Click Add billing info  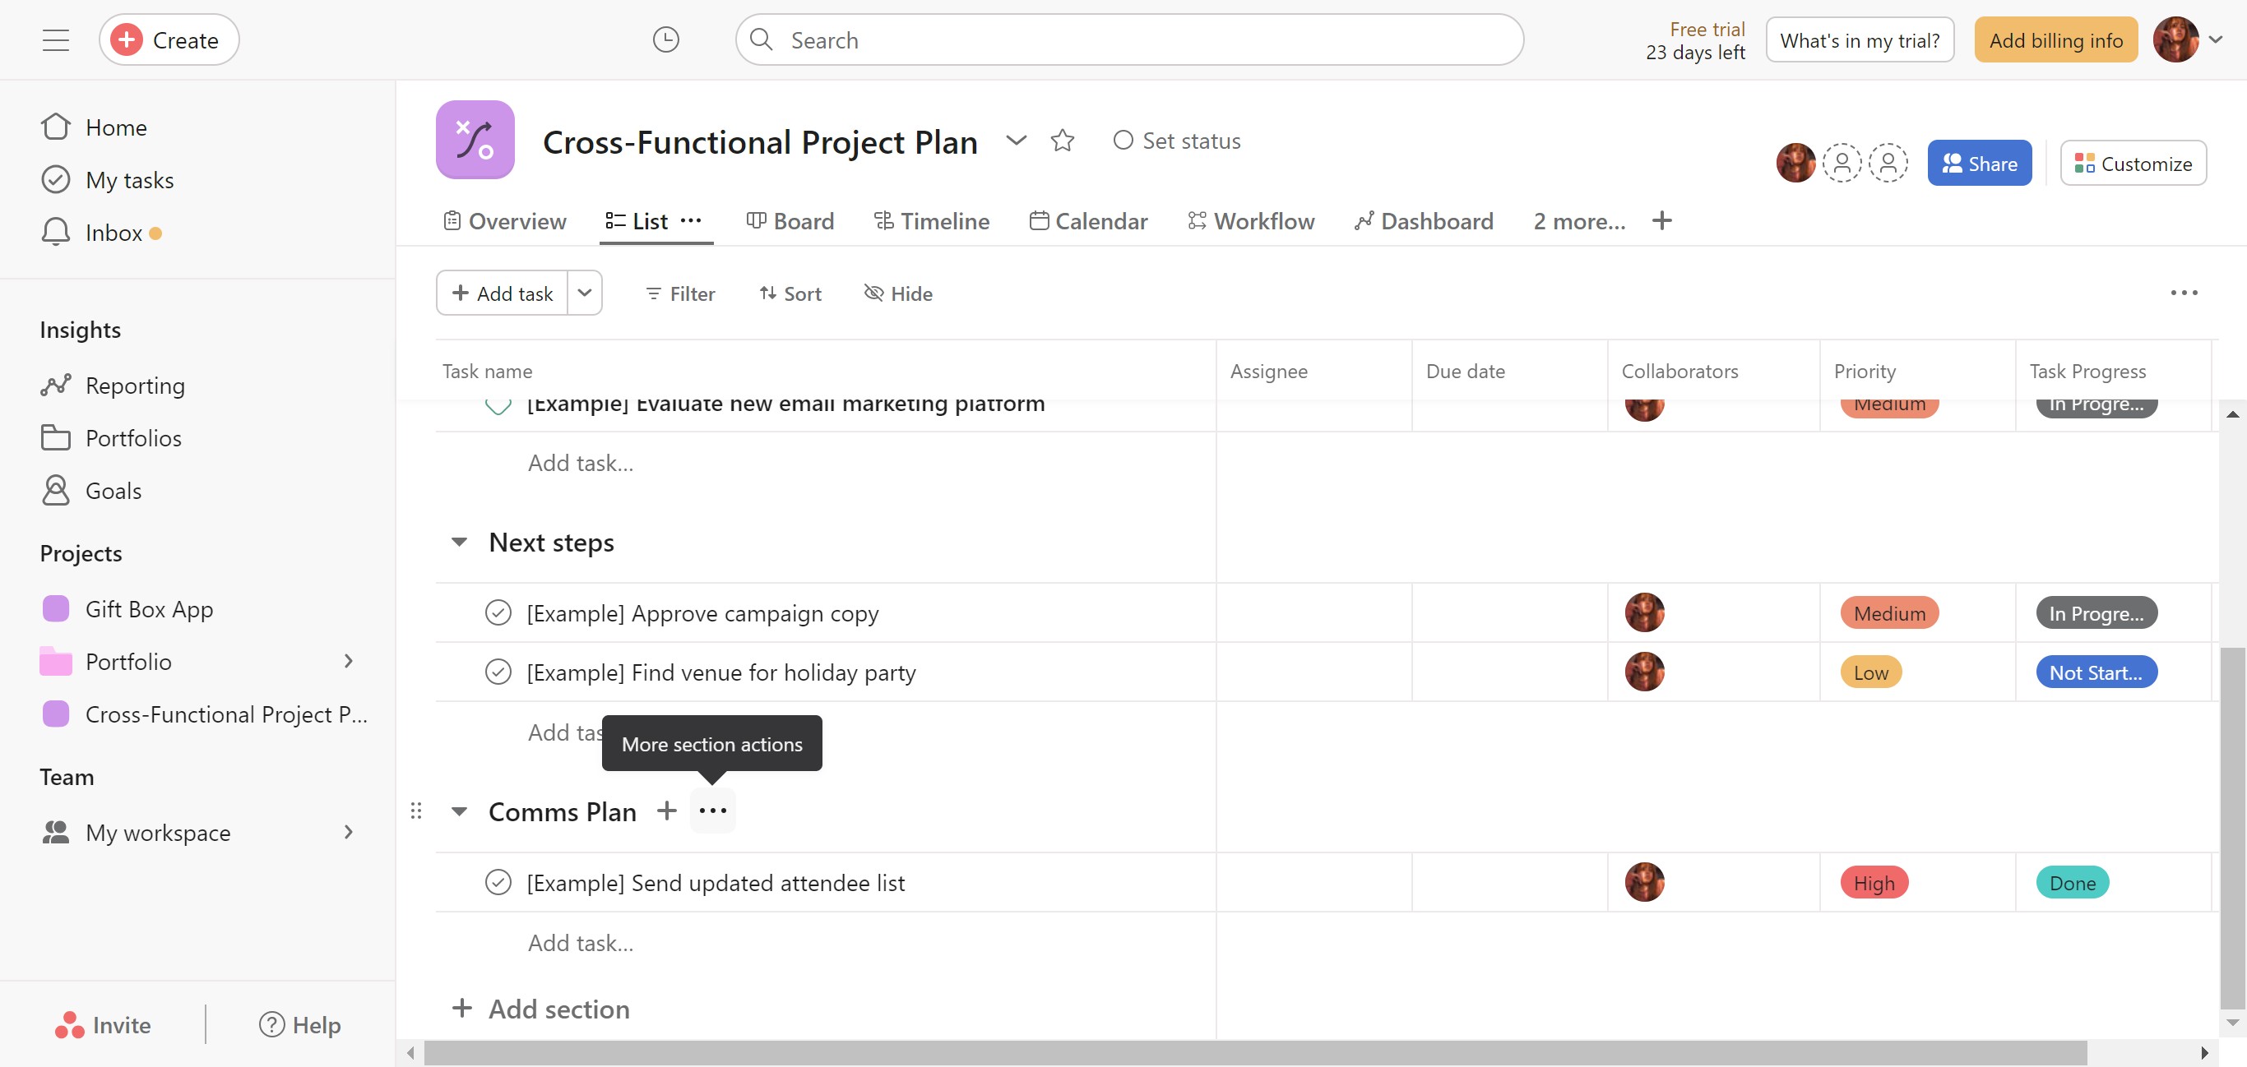pyautogui.click(x=2056, y=40)
